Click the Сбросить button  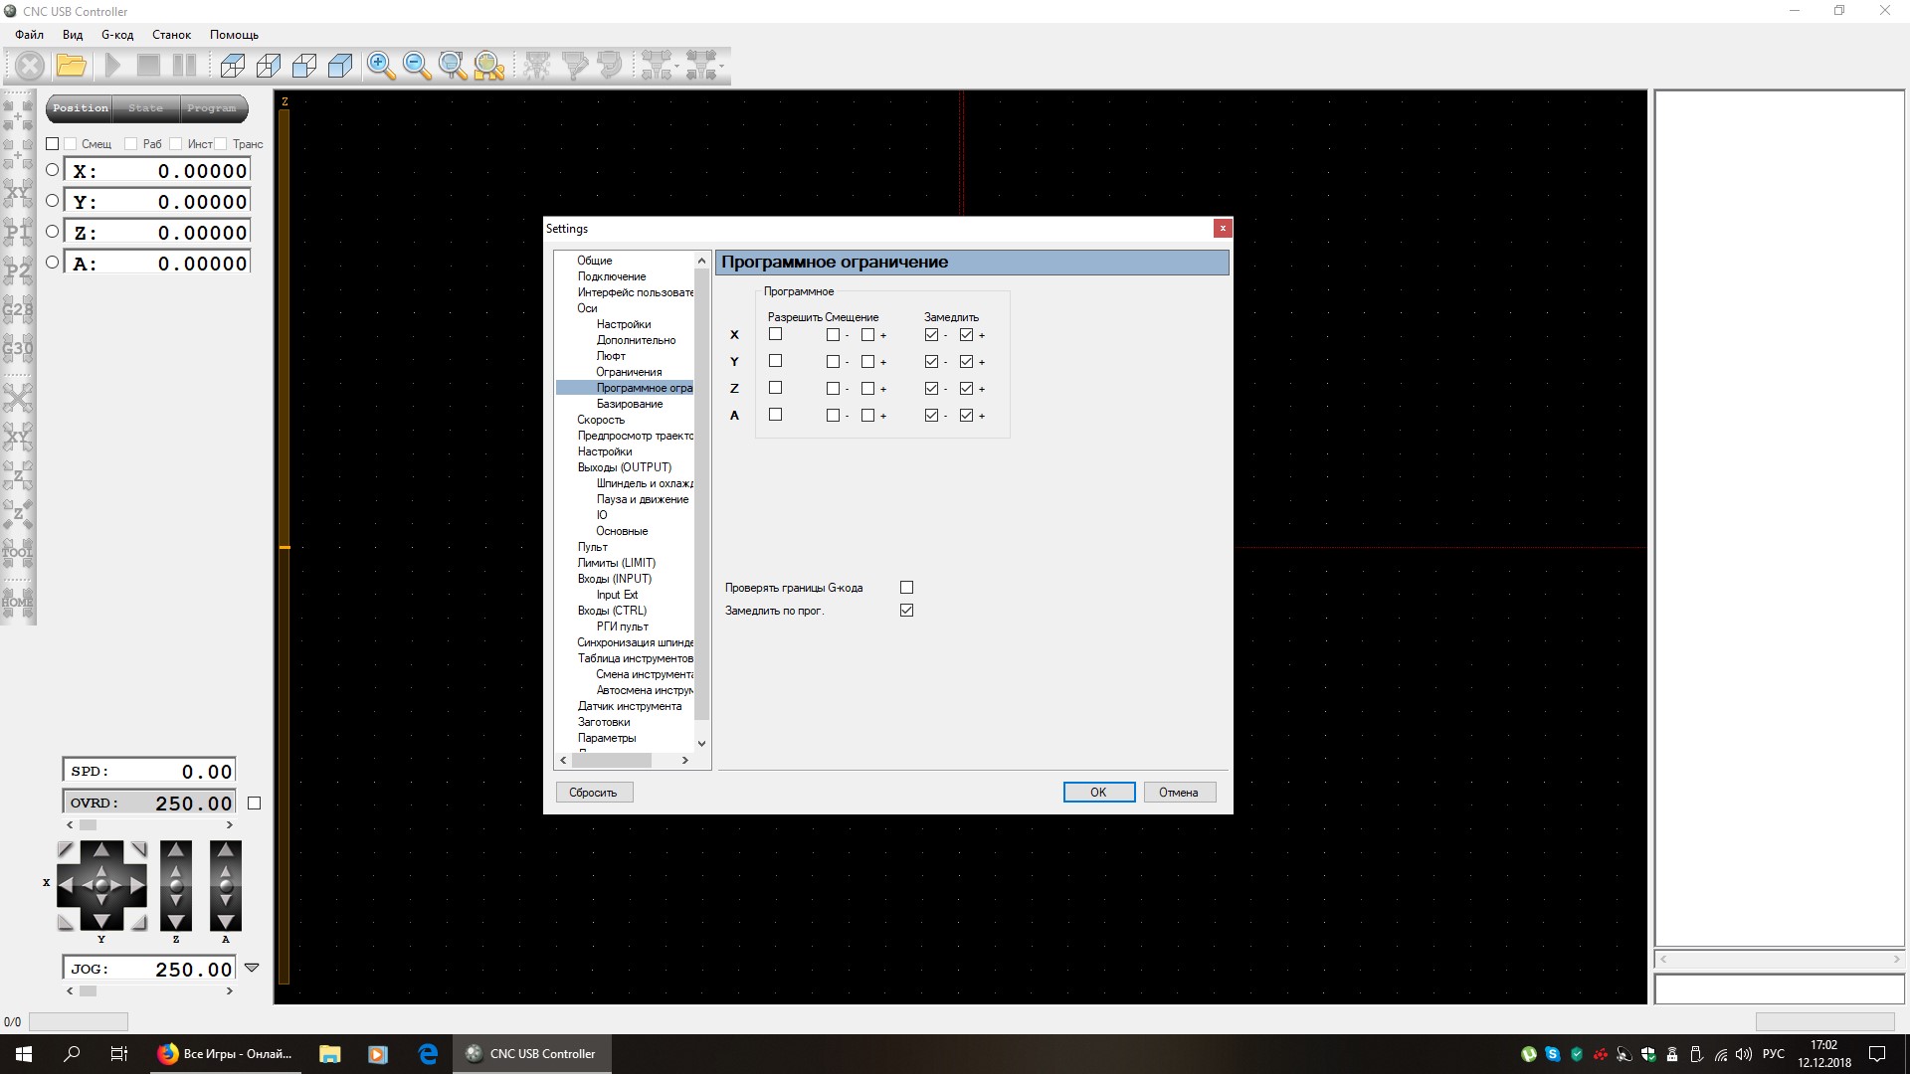pos(593,793)
